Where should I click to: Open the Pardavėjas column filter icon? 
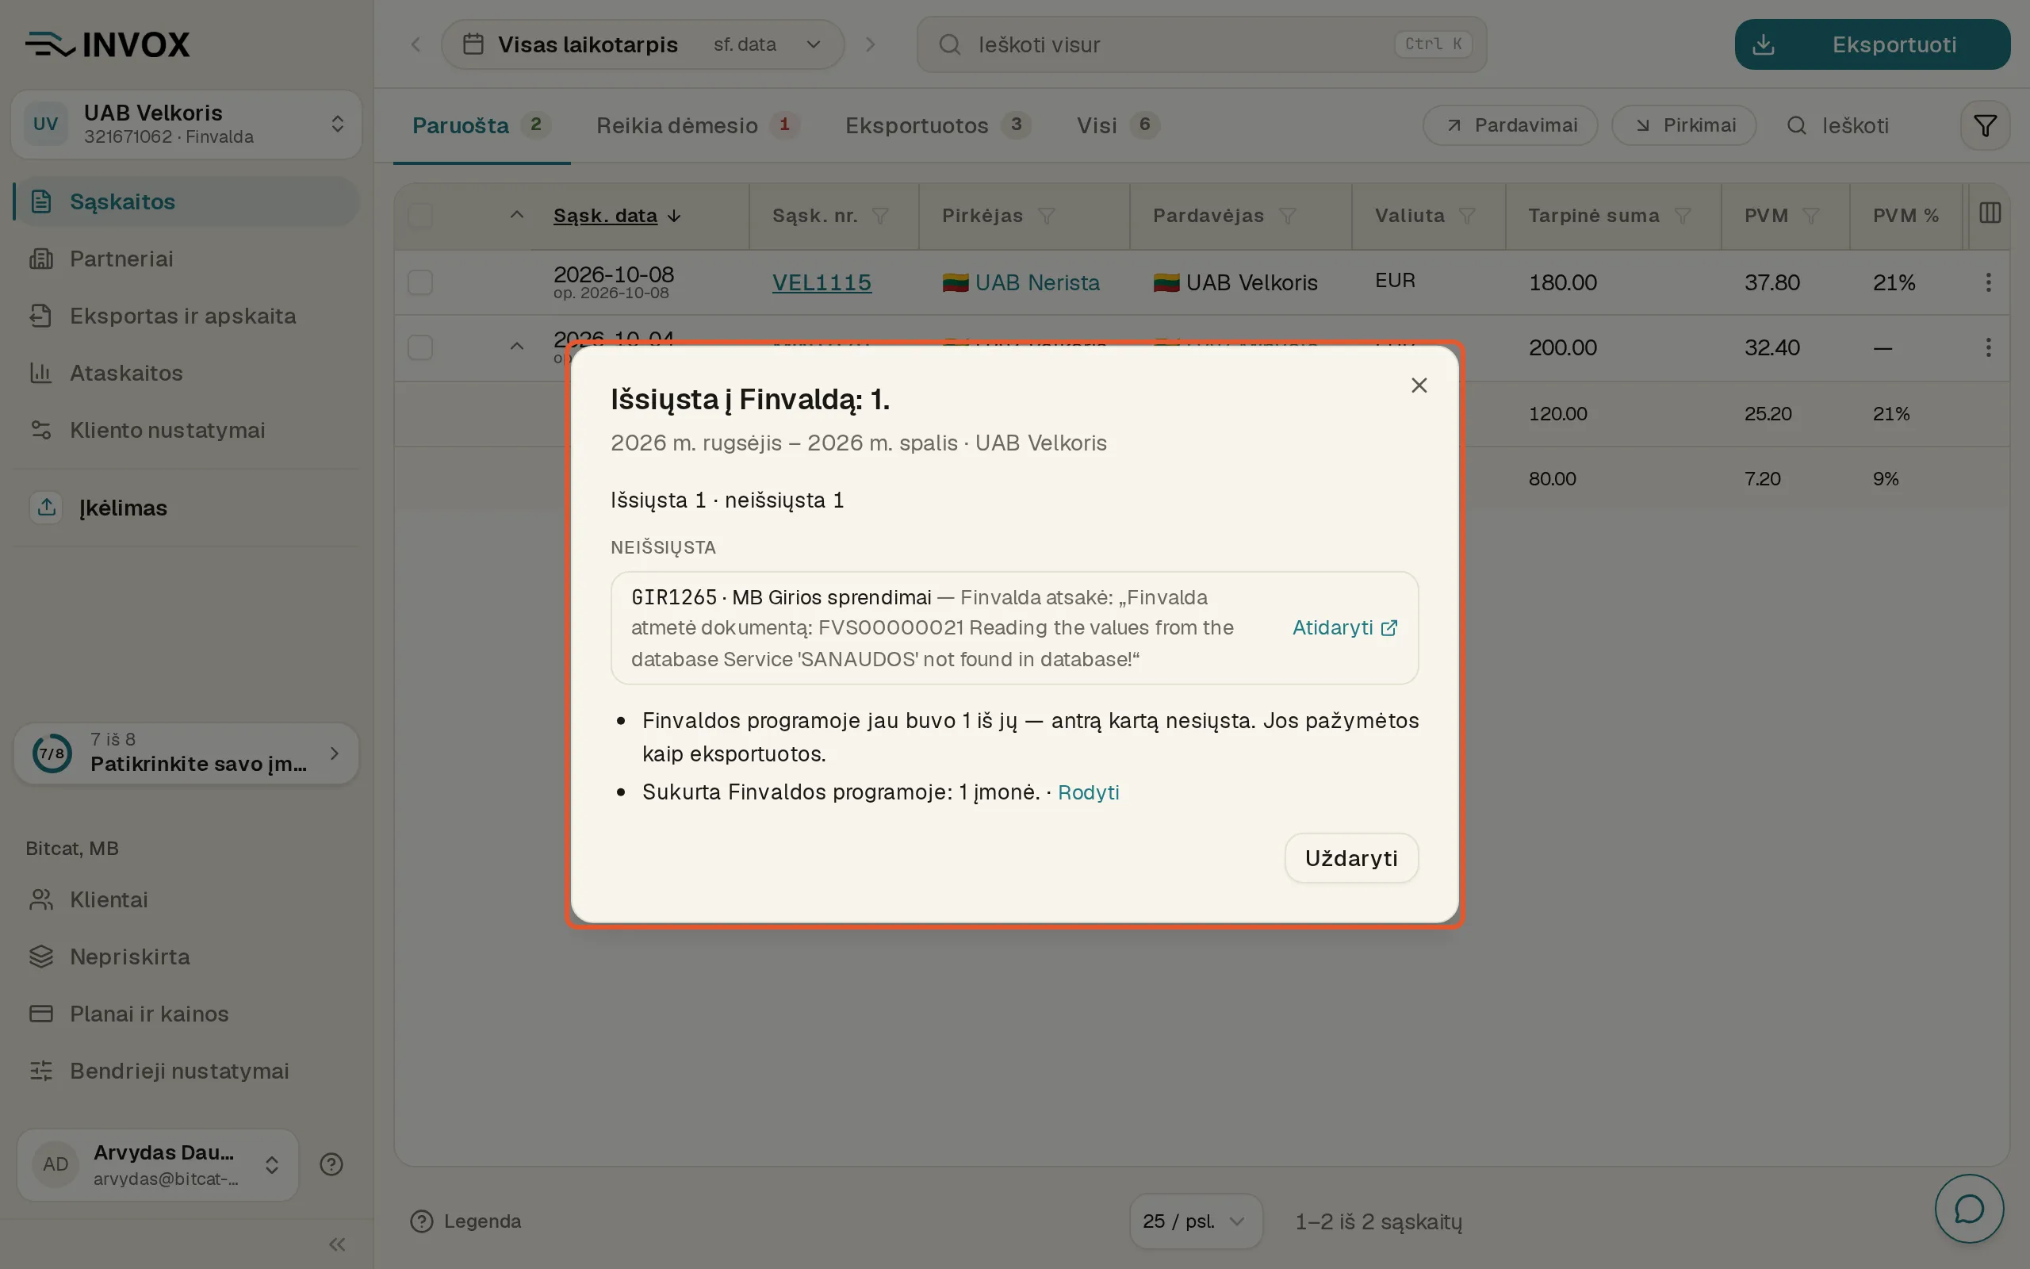coord(1288,217)
